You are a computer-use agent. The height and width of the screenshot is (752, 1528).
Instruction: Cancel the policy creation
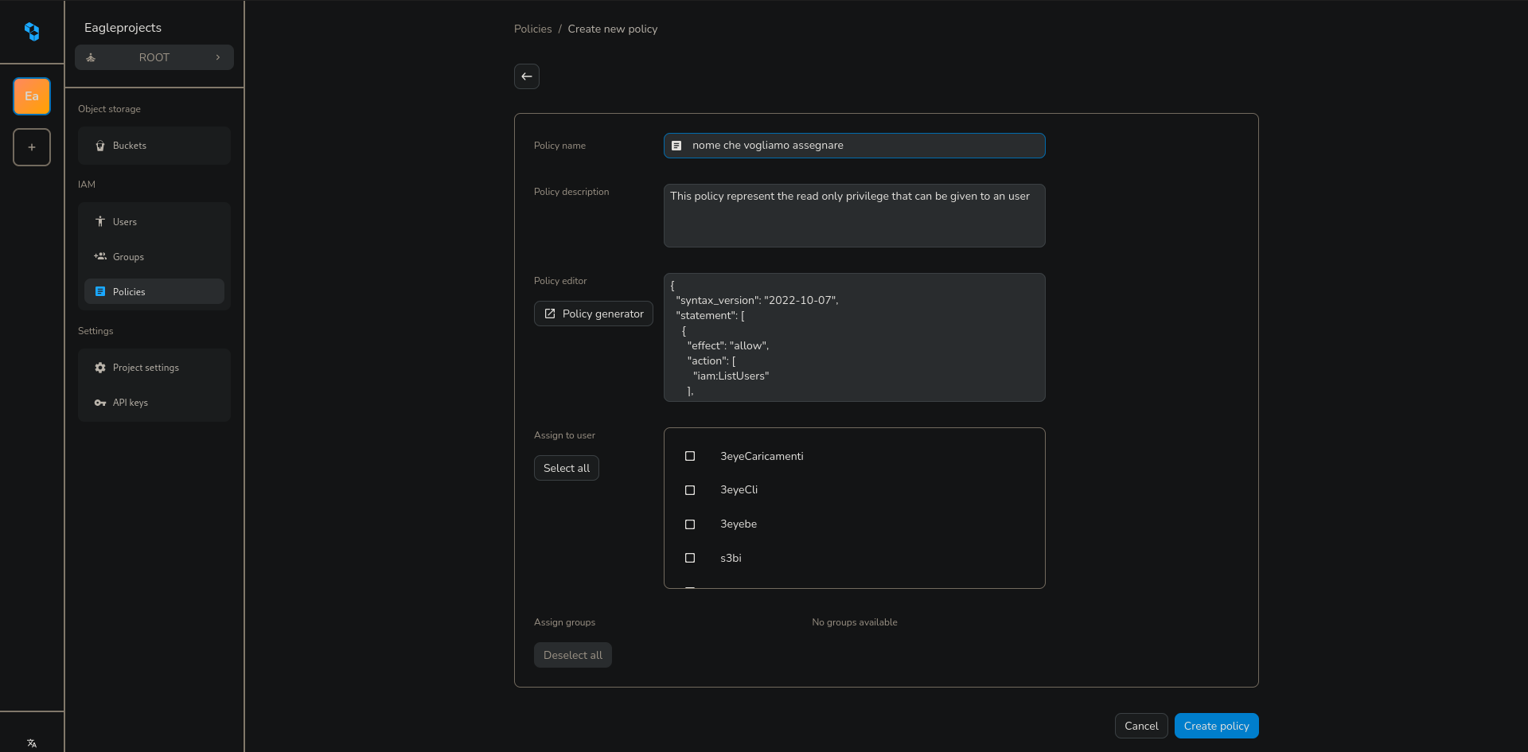tap(1141, 726)
